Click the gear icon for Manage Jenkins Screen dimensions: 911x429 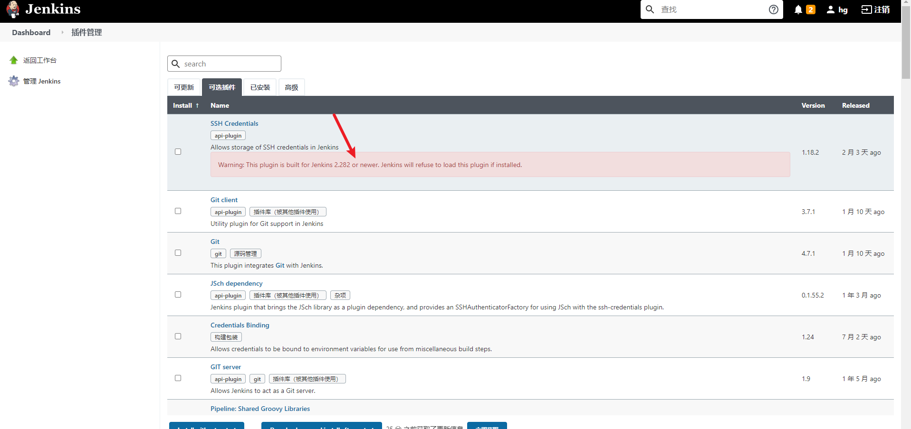(14, 81)
